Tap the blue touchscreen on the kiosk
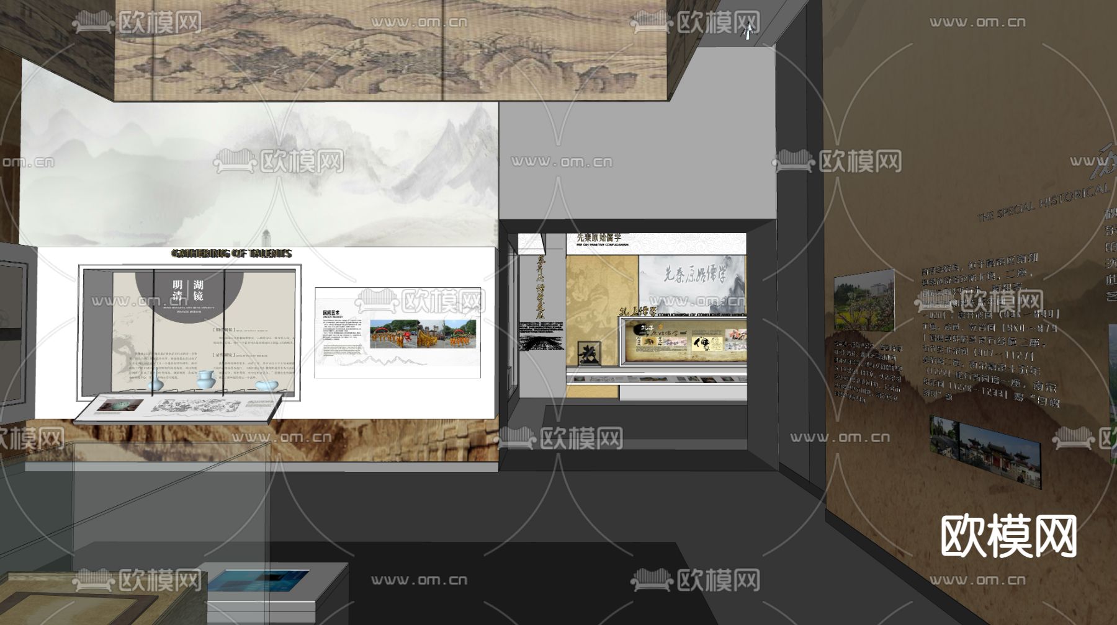Viewport: 1117px width, 625px height. pyautogui.click(x=258, y=580)
